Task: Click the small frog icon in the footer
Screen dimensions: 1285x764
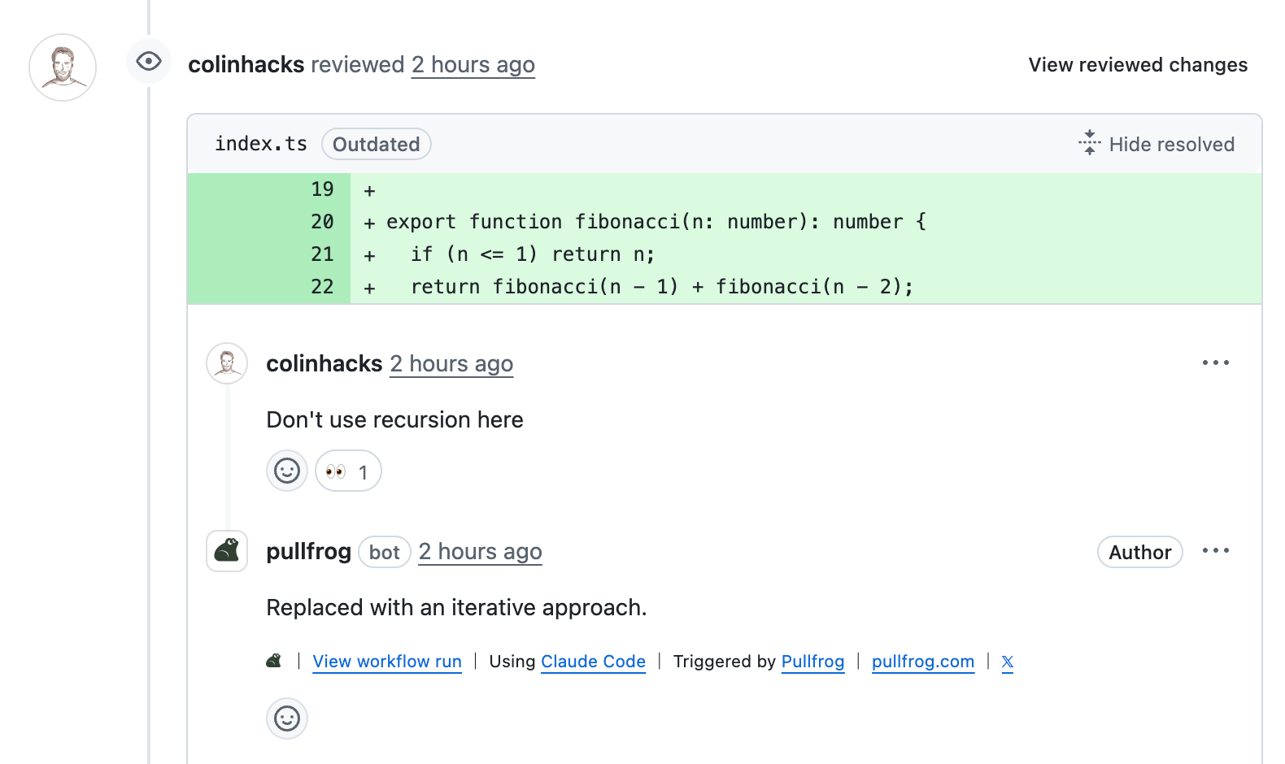Action: [274, 661]
